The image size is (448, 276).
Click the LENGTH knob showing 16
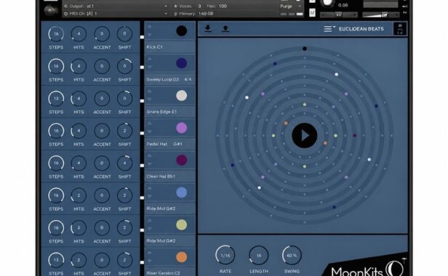(x=259, y=255)
